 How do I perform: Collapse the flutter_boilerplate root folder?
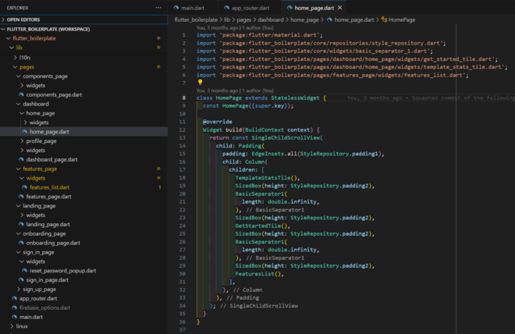[x=83, y=38]
